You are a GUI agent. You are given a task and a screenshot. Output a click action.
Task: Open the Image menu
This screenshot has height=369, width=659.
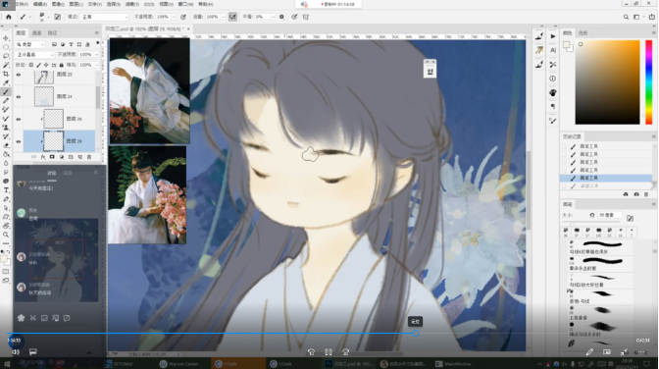(x=58, y=4)
